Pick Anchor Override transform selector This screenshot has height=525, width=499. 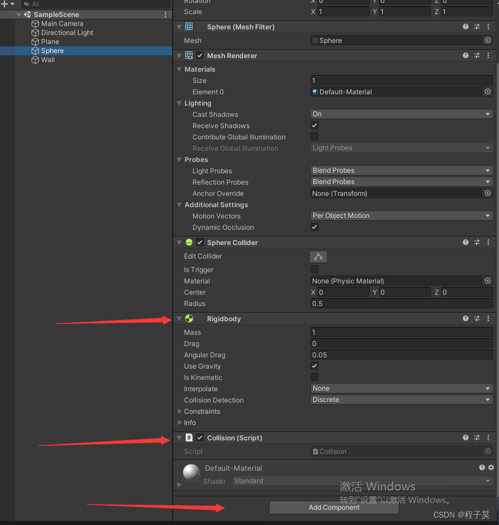tap(488, 194)
